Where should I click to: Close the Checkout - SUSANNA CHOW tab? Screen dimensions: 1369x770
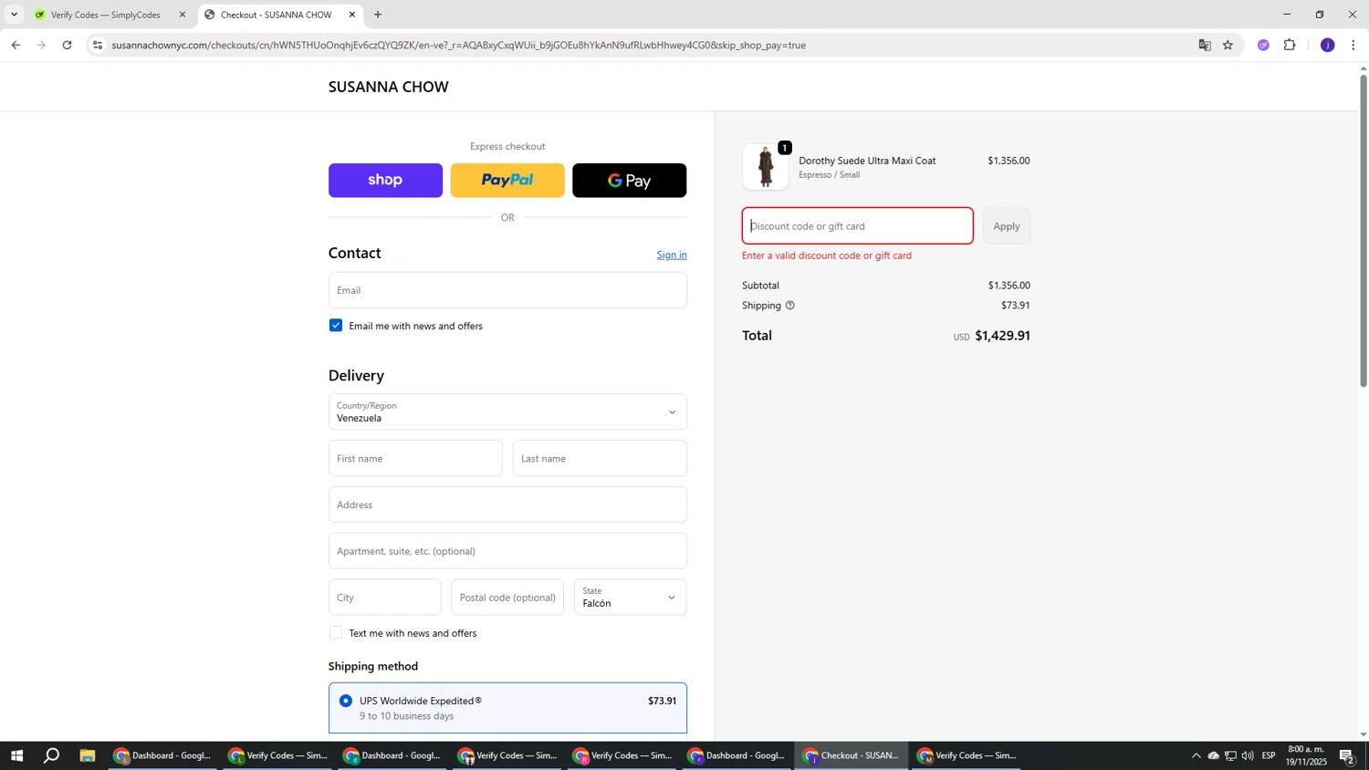point(352,15)
